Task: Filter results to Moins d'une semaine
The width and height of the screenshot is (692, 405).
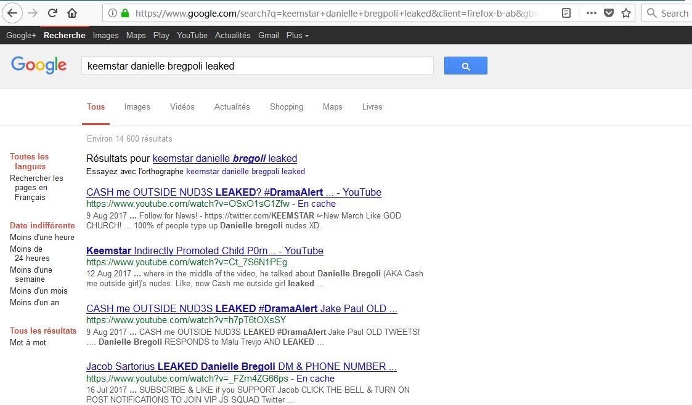Action: pos(31,274)
